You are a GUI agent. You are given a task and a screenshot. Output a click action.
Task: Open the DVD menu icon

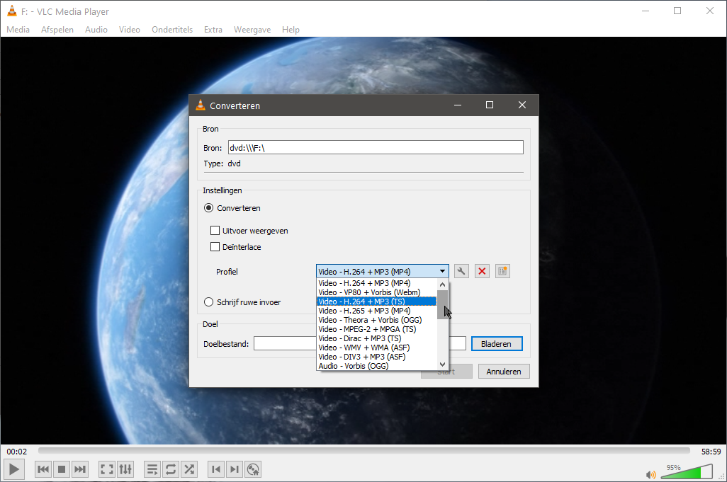click(x=253, y=469)
